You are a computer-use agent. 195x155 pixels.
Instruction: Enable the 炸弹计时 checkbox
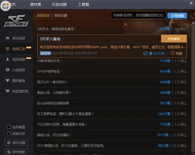(x=9, y=133)
